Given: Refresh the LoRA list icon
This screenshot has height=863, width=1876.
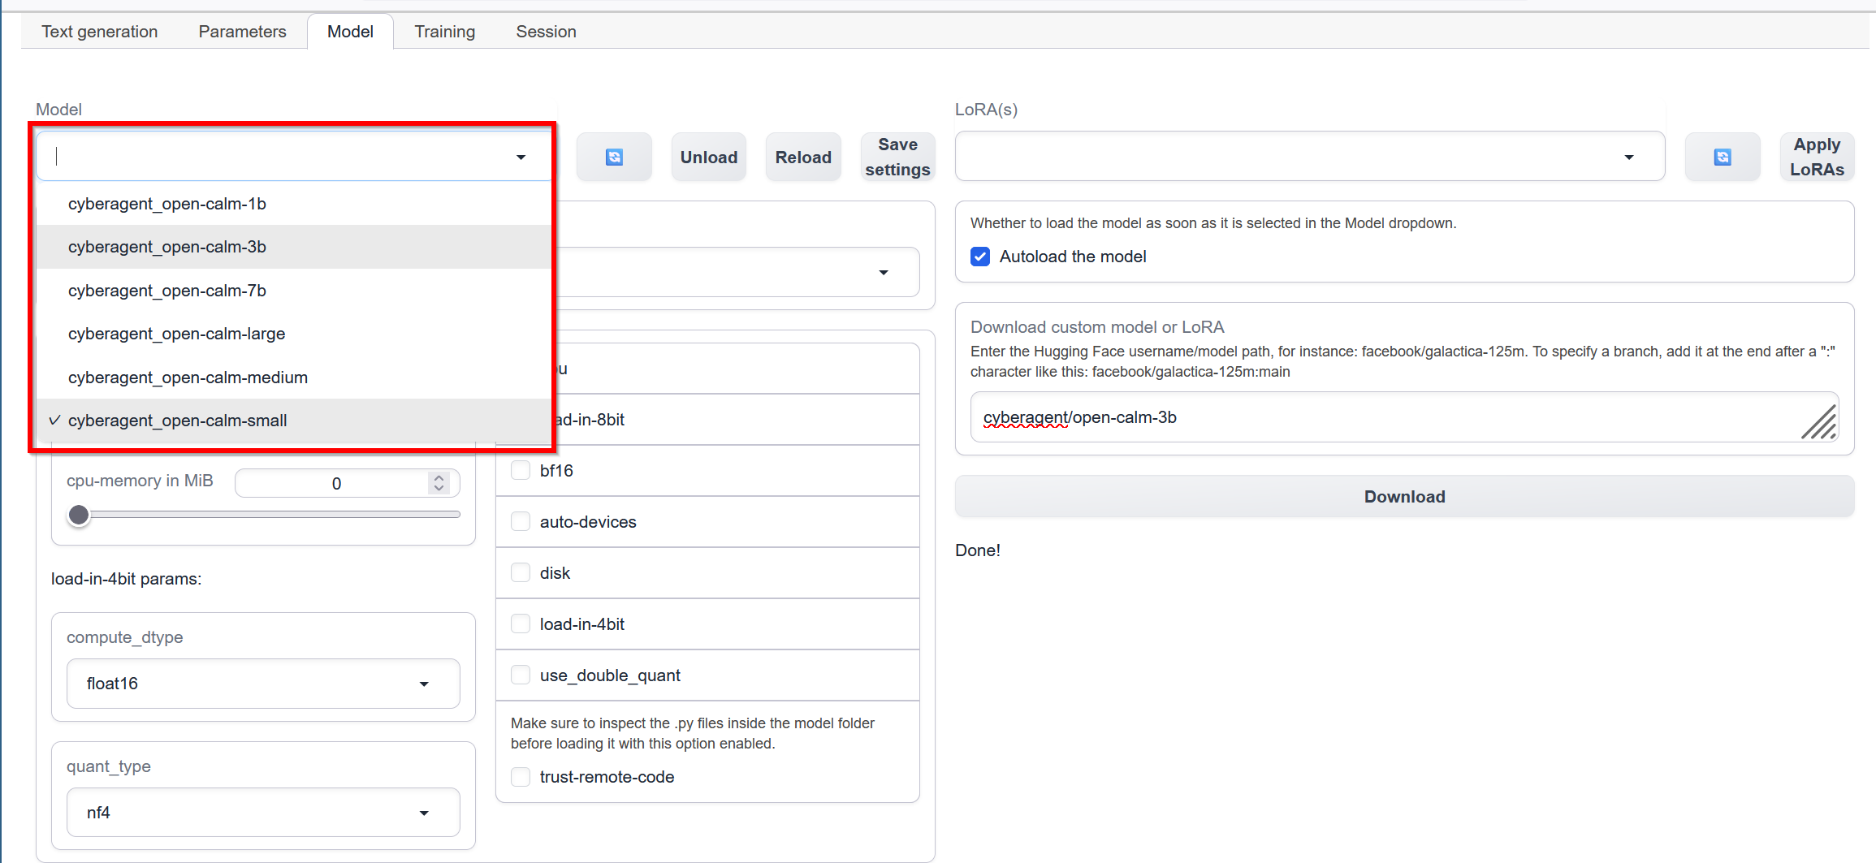Looking at the screenshot, I should click(1722, 157).
